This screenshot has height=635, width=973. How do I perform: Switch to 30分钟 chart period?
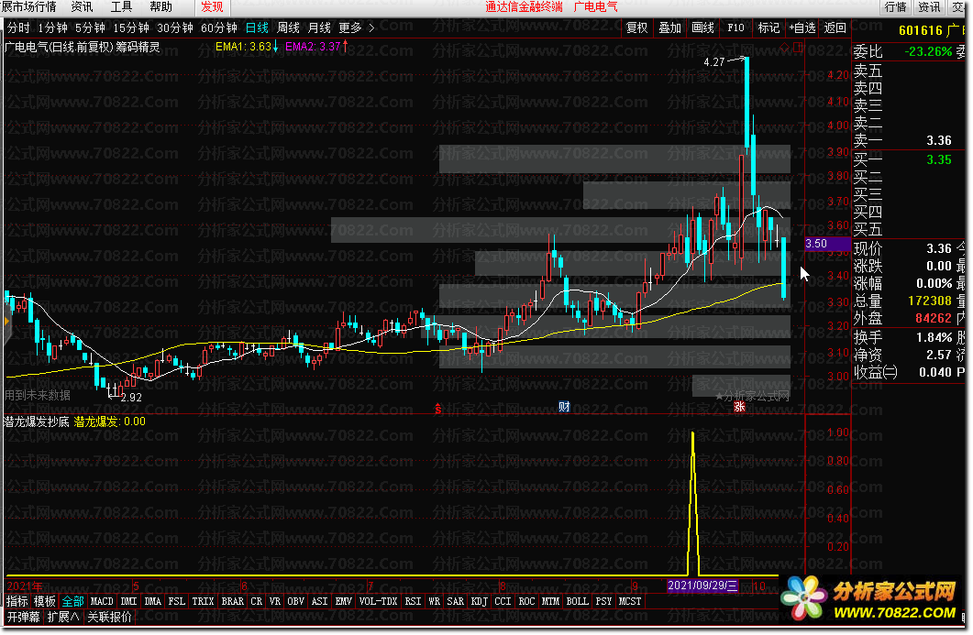[x=175, y=27]
